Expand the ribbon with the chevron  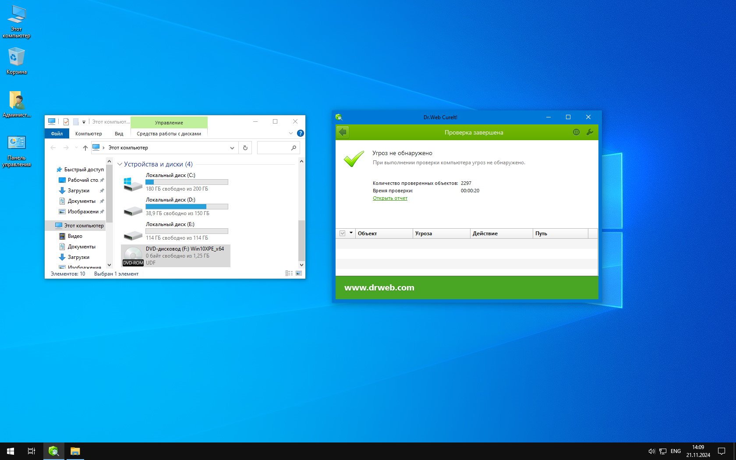coord(291,133)
